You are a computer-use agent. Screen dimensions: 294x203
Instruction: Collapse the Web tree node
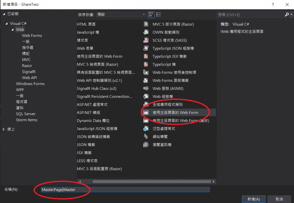13,29
